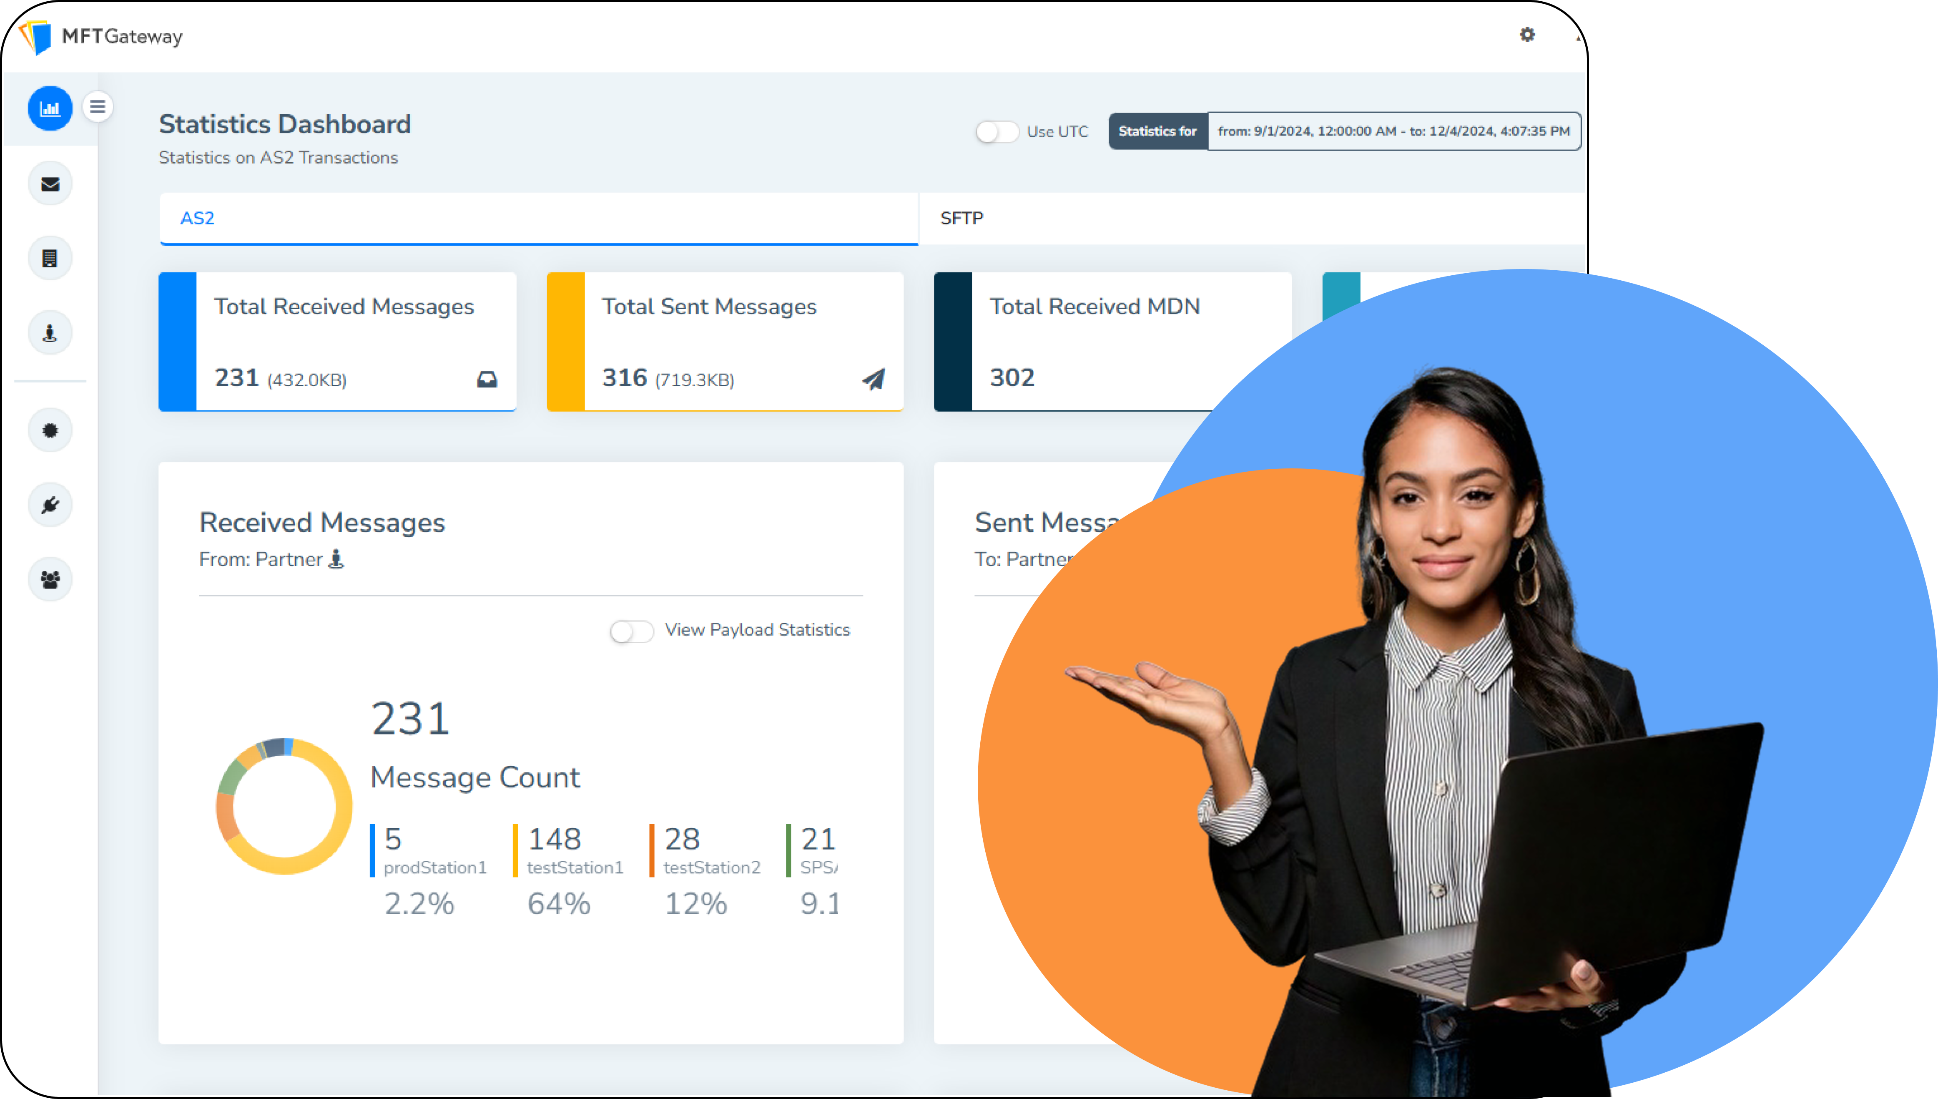Screen dimensions: 1938x1099
Task: Toggle the Use UTC switch
Action: (997, 132)
